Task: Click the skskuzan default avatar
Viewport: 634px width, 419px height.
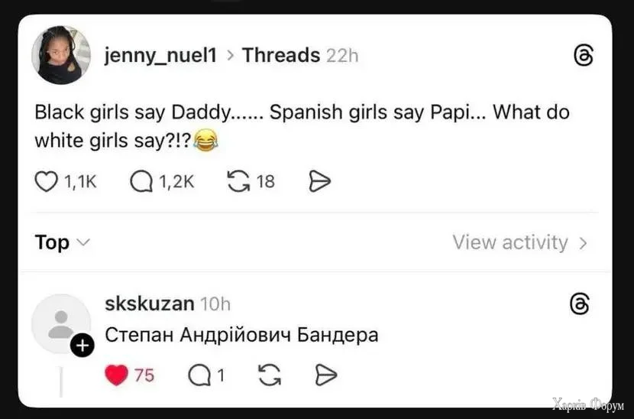Action: coord(61,323)
